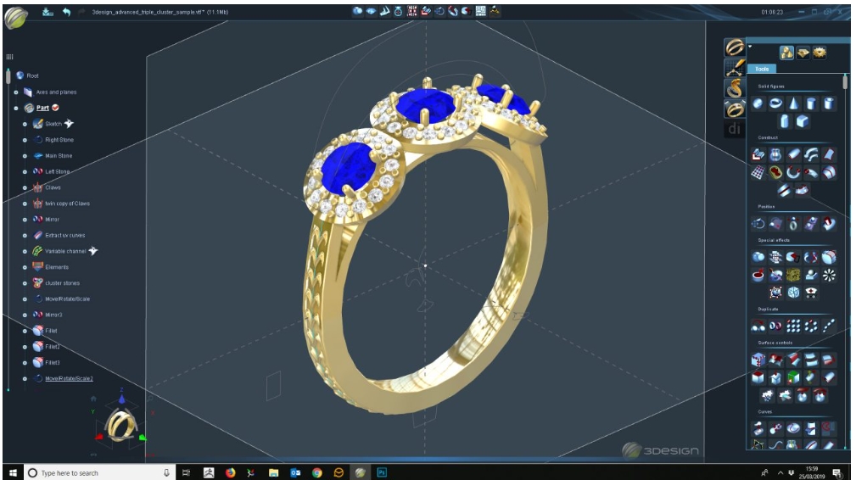The height and width of the screenshot is (480, 856).
Task: Expand the Axes and planes node
Action: [16, 92]
